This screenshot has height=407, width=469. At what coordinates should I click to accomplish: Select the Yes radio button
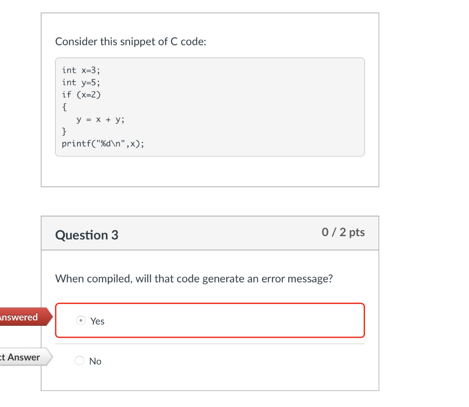[x=81, y=320]
